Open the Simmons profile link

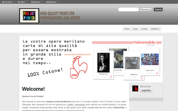(x=145, y=86)
